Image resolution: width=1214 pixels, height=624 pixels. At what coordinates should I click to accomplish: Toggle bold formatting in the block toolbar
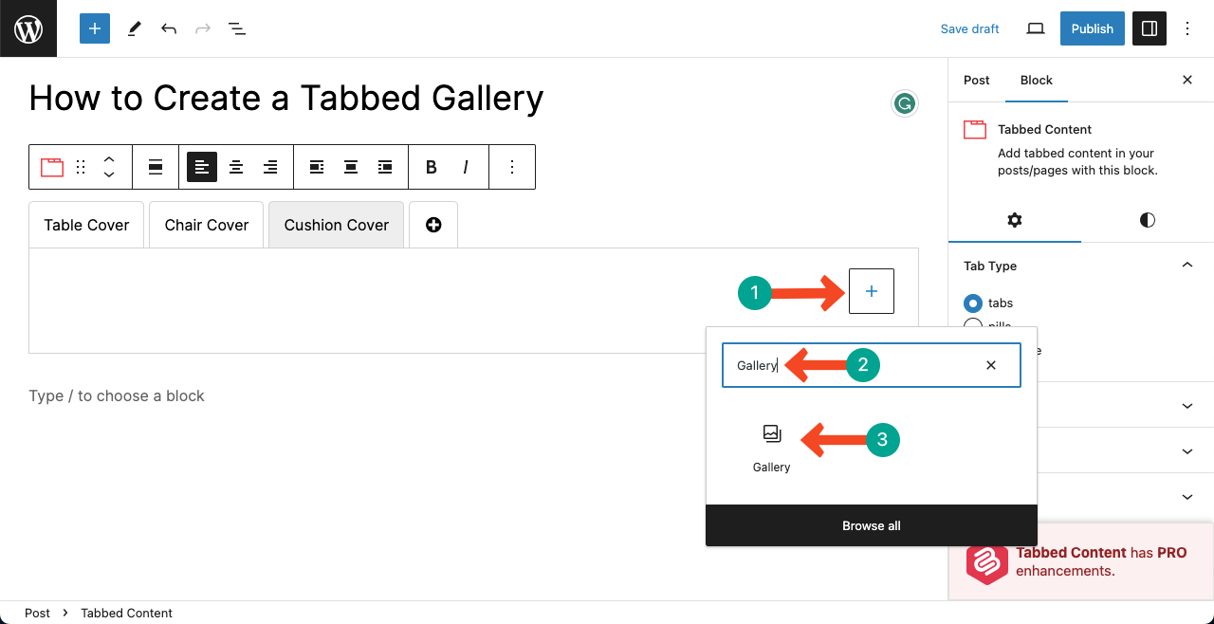pos(431,166)
